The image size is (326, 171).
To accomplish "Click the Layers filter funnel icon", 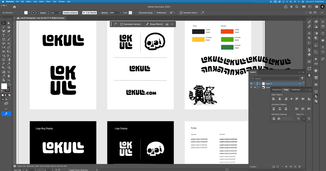I will [x=302, y=78].
